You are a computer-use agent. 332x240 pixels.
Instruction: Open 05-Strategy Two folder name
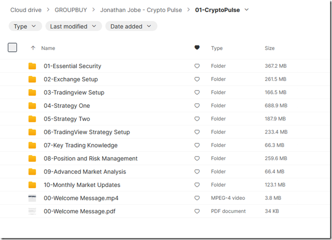67,119
